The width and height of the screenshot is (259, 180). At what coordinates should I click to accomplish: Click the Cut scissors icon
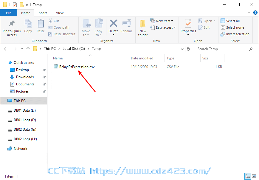[x=50, y=21]
